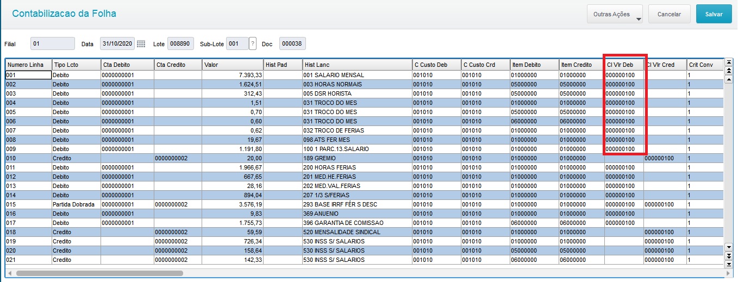
Task: Select the 396 GARANTIA DE COMISSAO cell
Action: click(357, 223)
